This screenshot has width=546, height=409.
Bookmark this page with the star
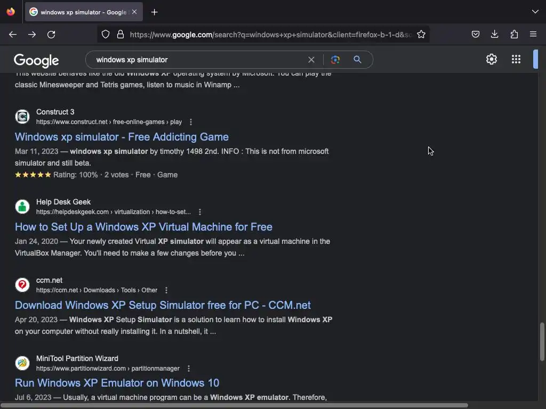pos(421,35)
